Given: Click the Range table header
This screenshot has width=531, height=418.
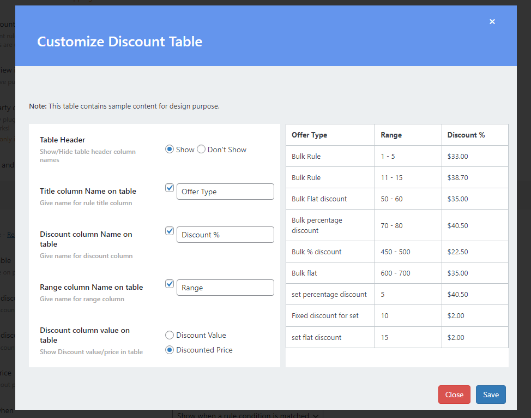Looking at the screenshot, I should 408,135.
